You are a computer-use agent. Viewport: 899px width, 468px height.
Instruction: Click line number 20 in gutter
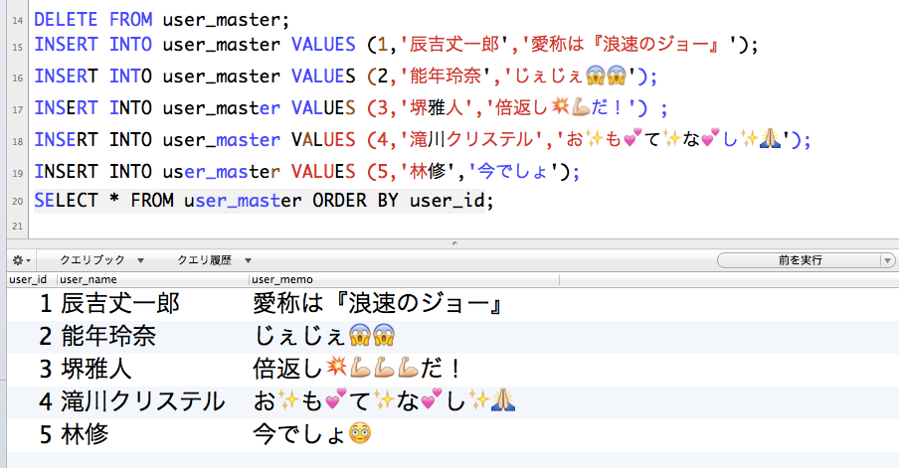[x=17, y=202]
